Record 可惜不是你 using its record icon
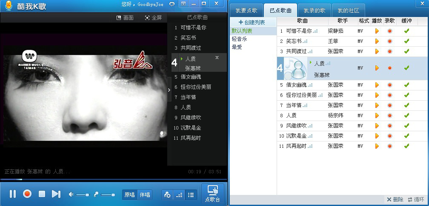 (x=390, y=31)
